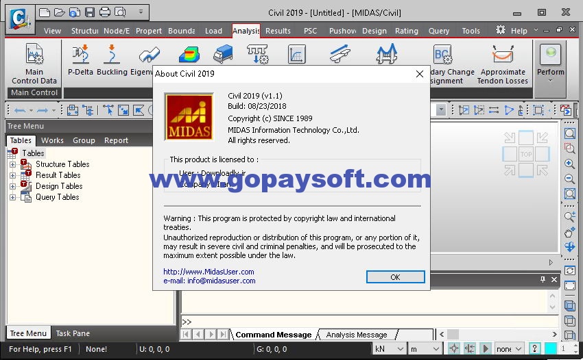Expand the Result Tables node
This screenshot has width=583, height=360.
coord(12,175)
